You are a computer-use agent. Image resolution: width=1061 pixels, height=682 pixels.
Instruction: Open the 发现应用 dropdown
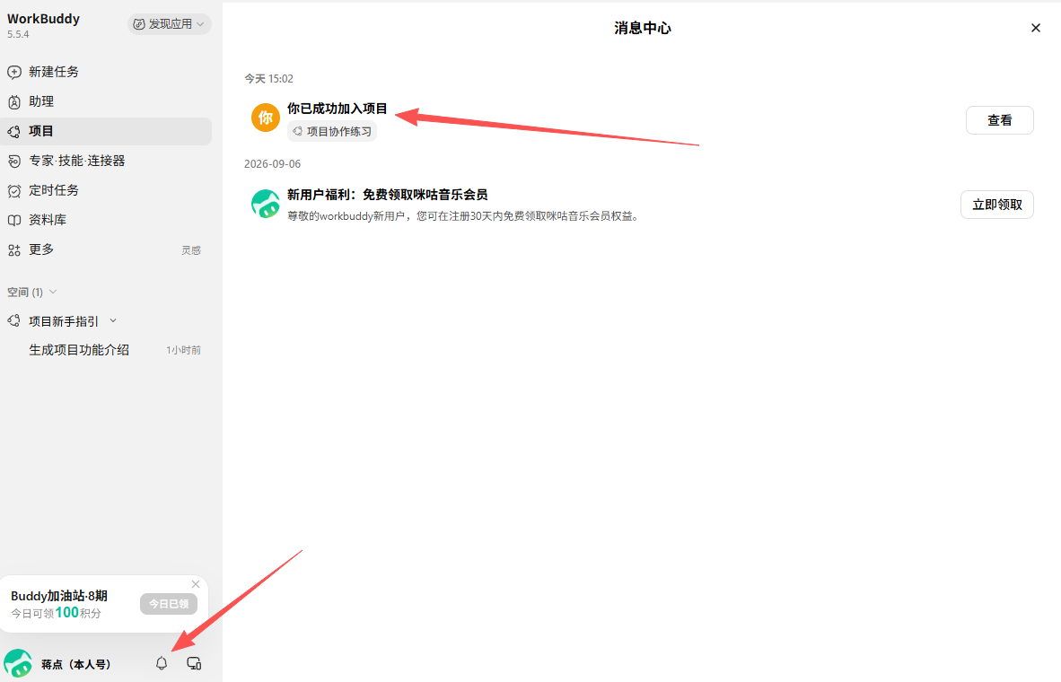point(169,24)
